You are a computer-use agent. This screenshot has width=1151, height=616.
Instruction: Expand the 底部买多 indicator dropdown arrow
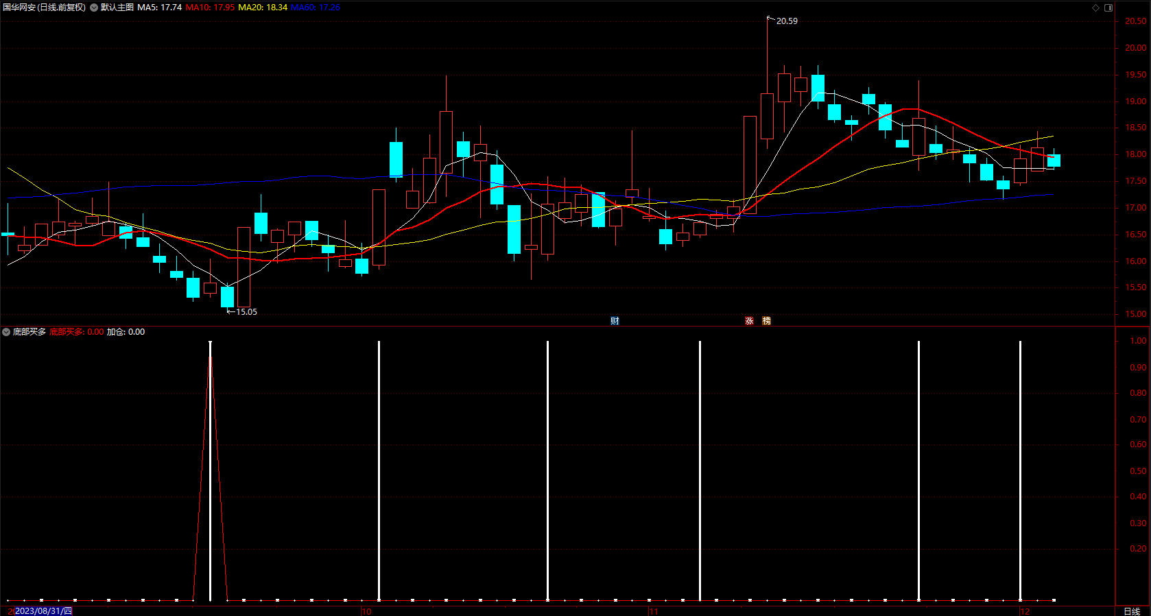pos(6,332)
